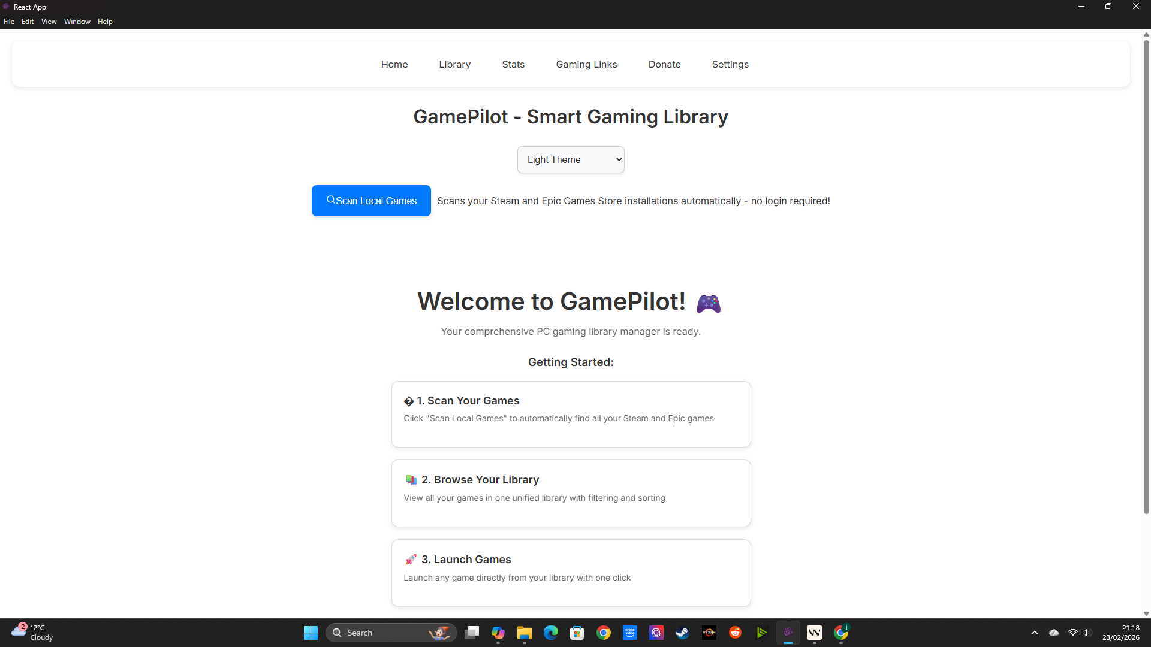The height and width of the screenshot is (647, 1151).
Task: Click the books icon beside Browse Your Library
Action: (411, 480)
